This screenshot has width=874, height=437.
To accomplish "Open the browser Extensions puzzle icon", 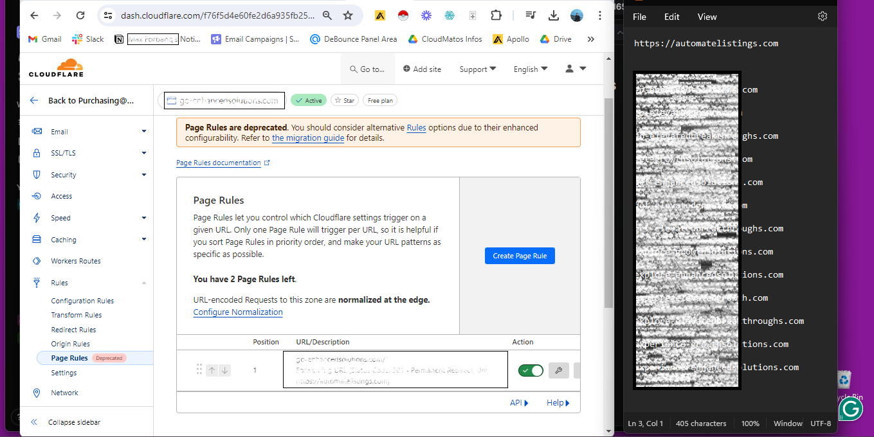I will coord(496,15).
